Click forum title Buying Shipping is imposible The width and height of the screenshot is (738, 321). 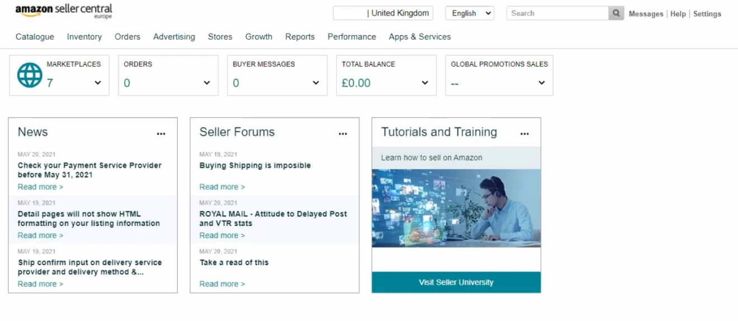[255, 166]
